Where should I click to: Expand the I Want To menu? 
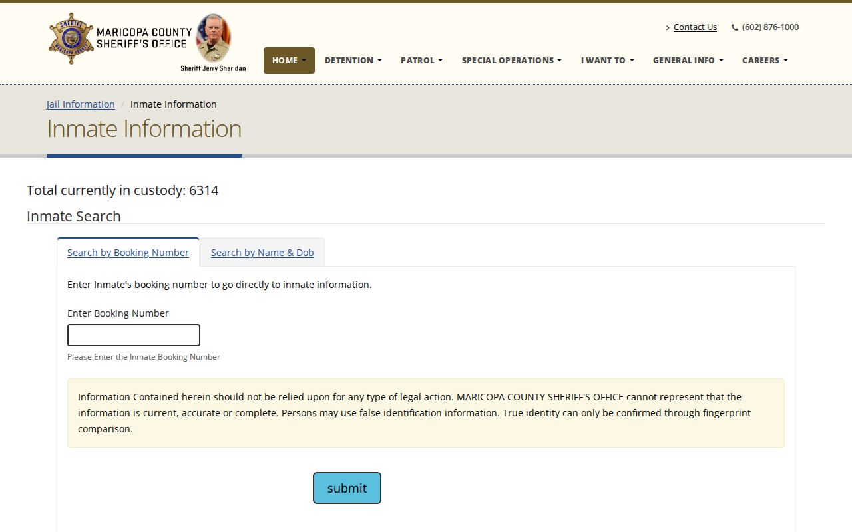608,61
